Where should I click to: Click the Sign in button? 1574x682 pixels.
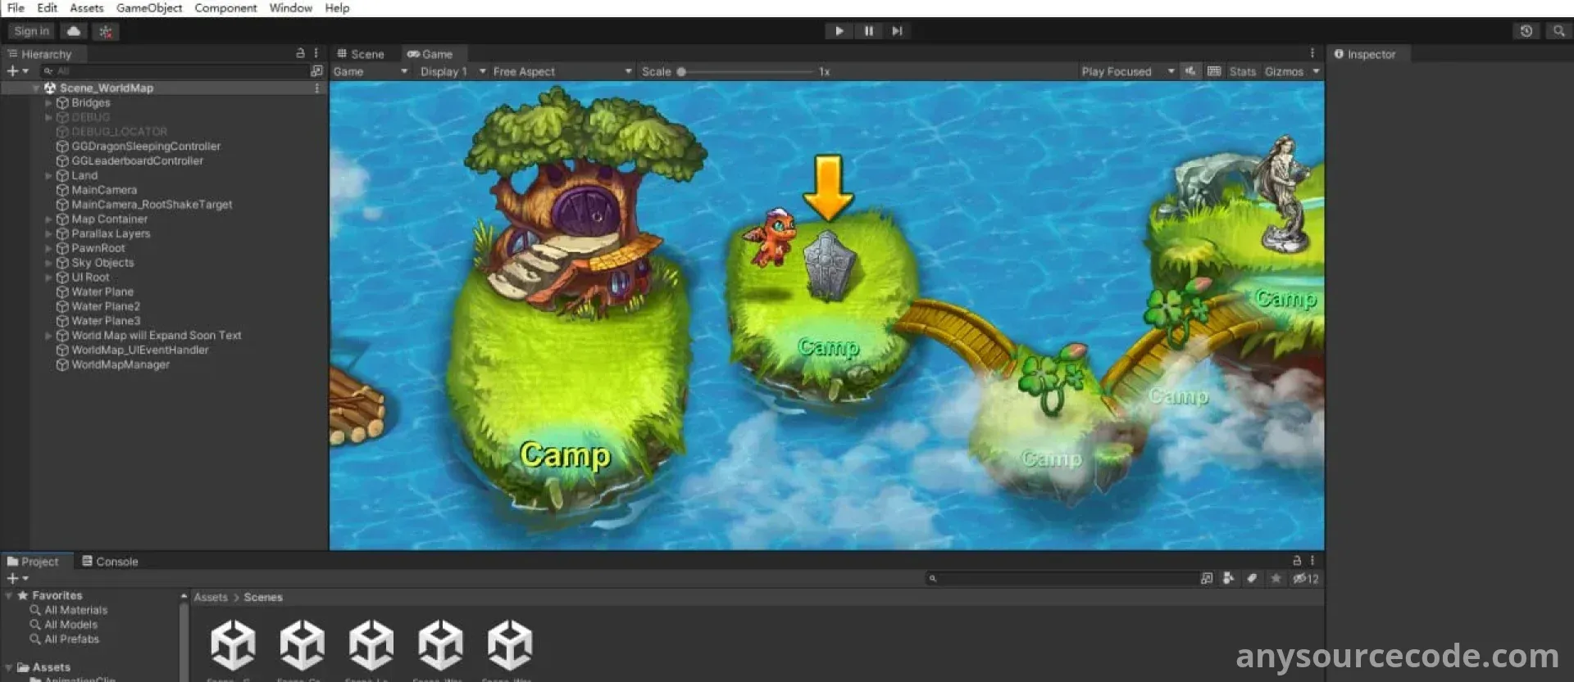coord(31,31)
